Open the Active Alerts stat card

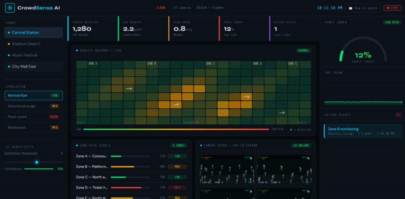(294, 29)
